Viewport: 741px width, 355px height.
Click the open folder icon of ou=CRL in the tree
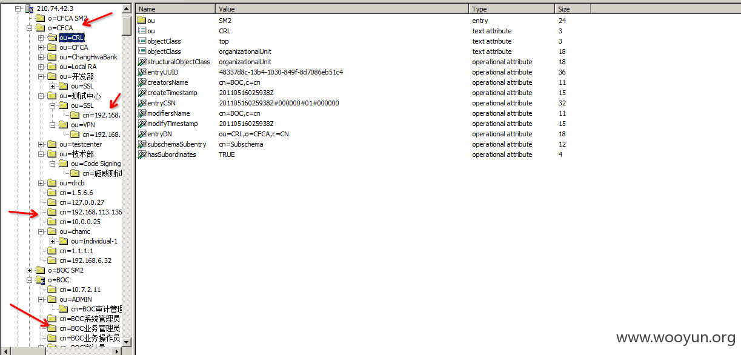pyautogui.click(x=52, y=38)
